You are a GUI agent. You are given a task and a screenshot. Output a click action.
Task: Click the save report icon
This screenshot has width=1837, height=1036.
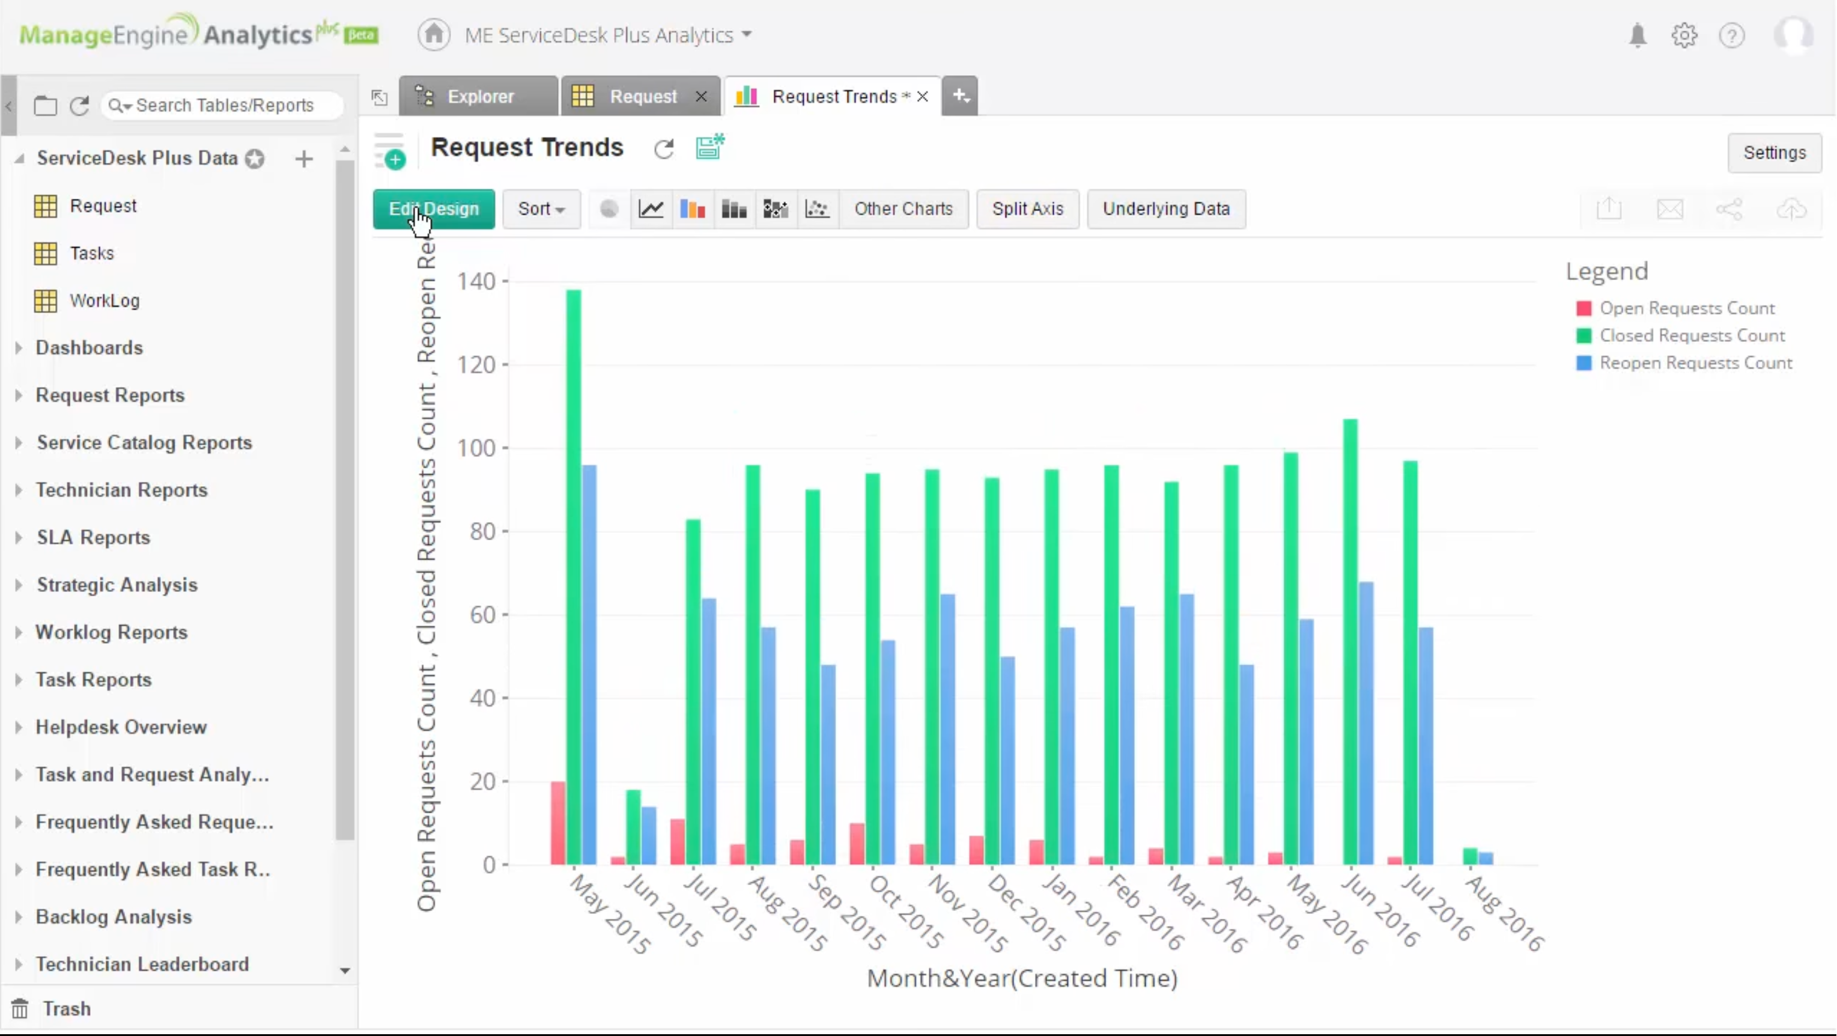click(x=709, y=147)
